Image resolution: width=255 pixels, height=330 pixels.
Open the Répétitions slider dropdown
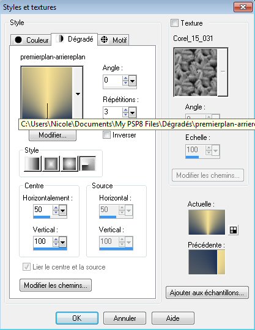point(132,112)
